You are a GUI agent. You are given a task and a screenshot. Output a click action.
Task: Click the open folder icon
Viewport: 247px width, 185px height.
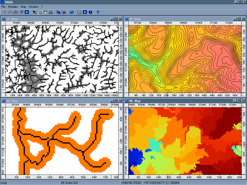pos(72,12)
